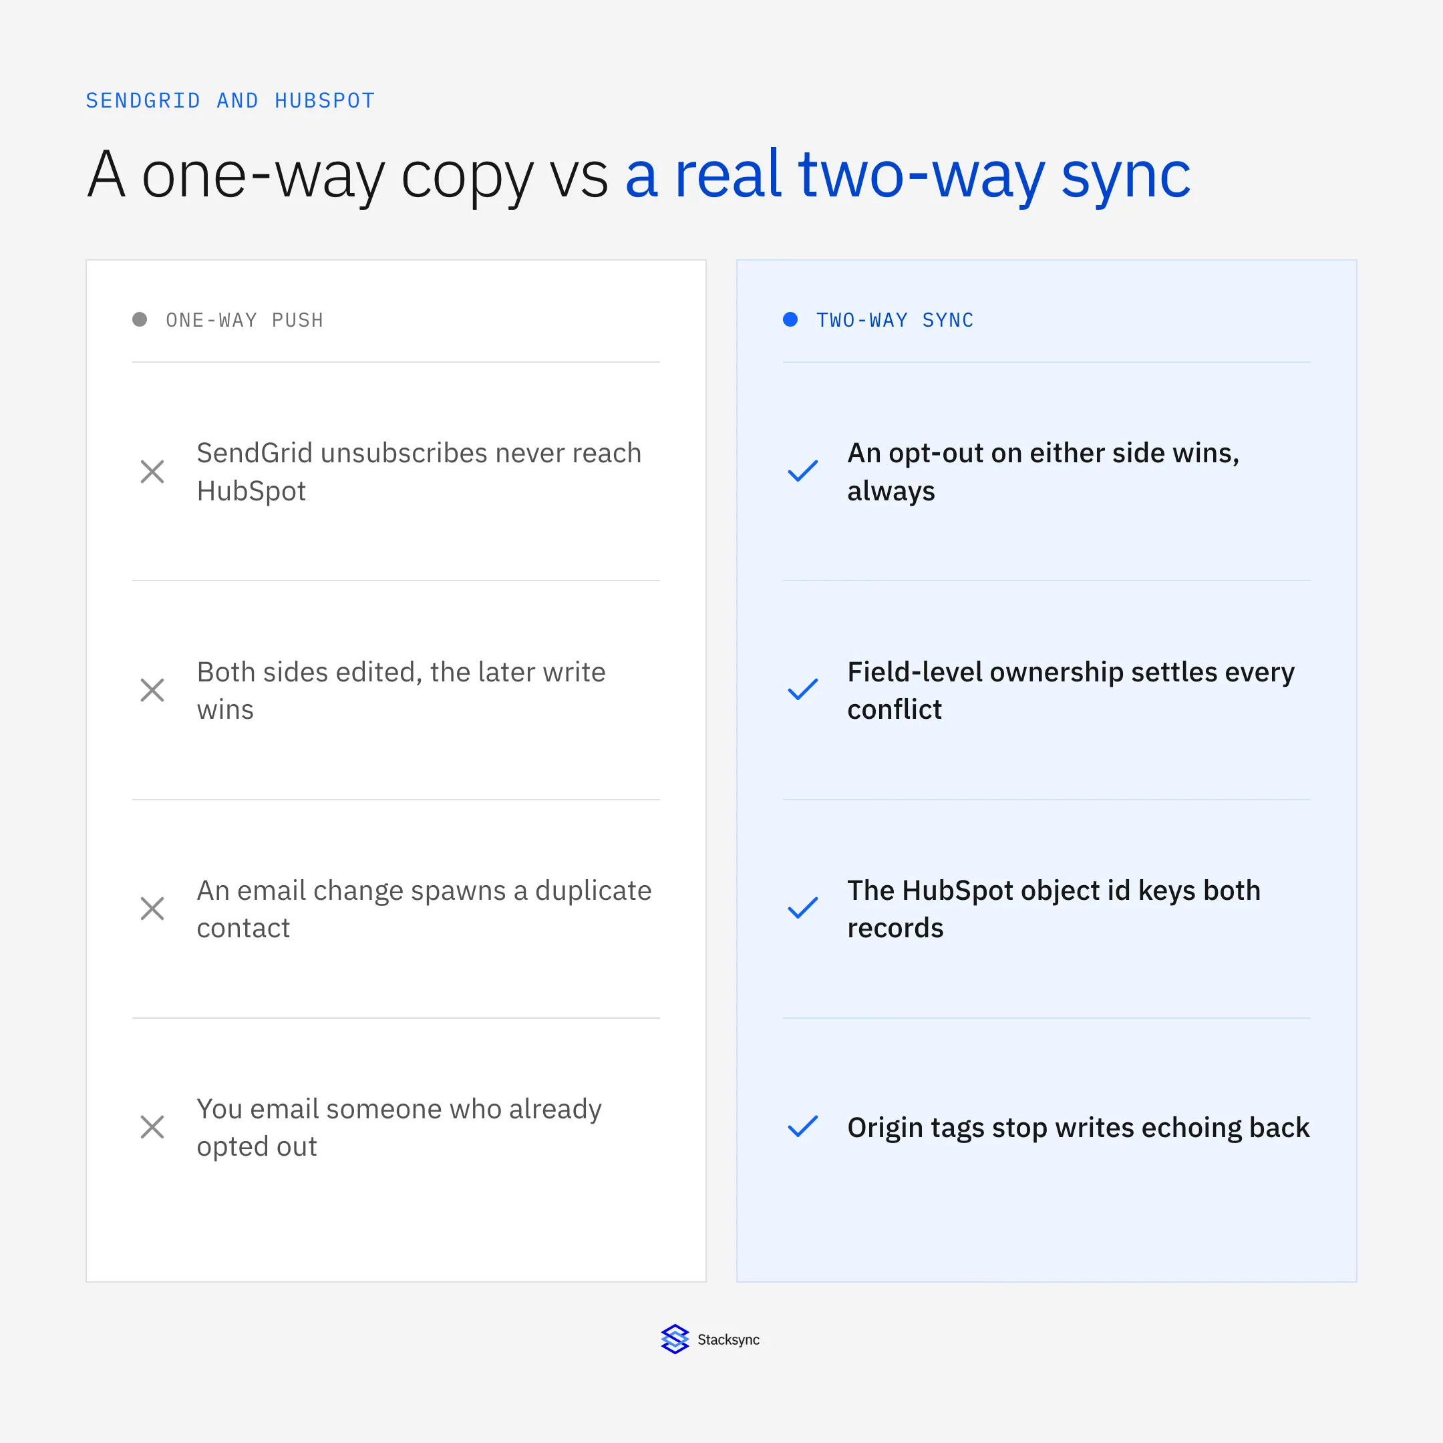Click 'Both sides edited, the later write wins'
1443x1443 pixels.
click(401, 690)
